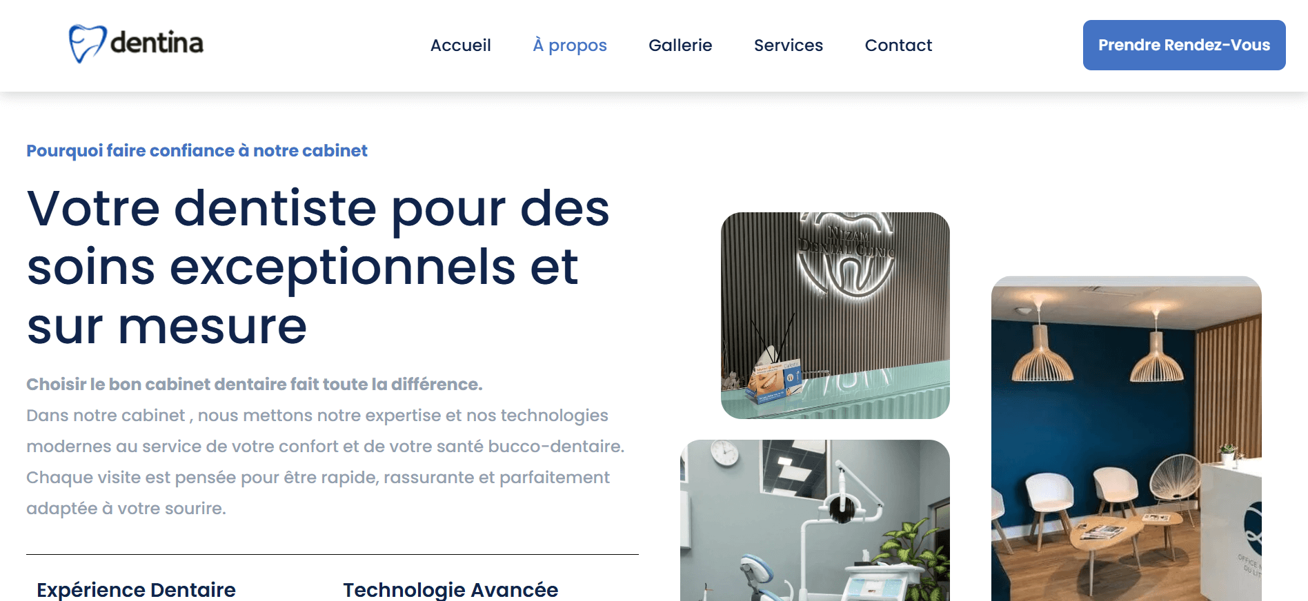Click the dentina brand name text
The width and height of the screenshot is (1308, 601).
(157, 43)
